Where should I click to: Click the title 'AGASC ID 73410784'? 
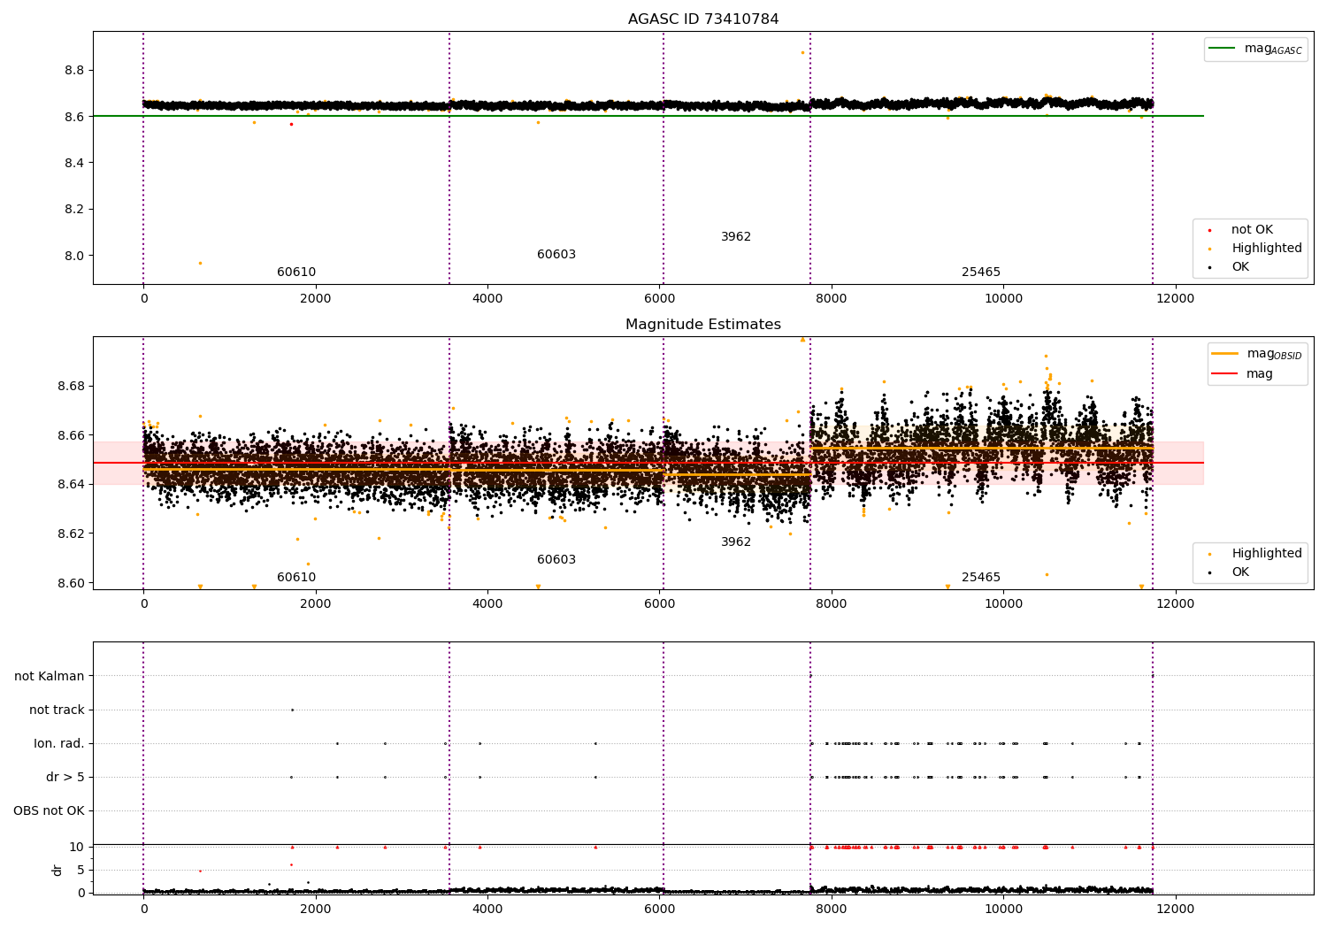(x=703, y=19)
